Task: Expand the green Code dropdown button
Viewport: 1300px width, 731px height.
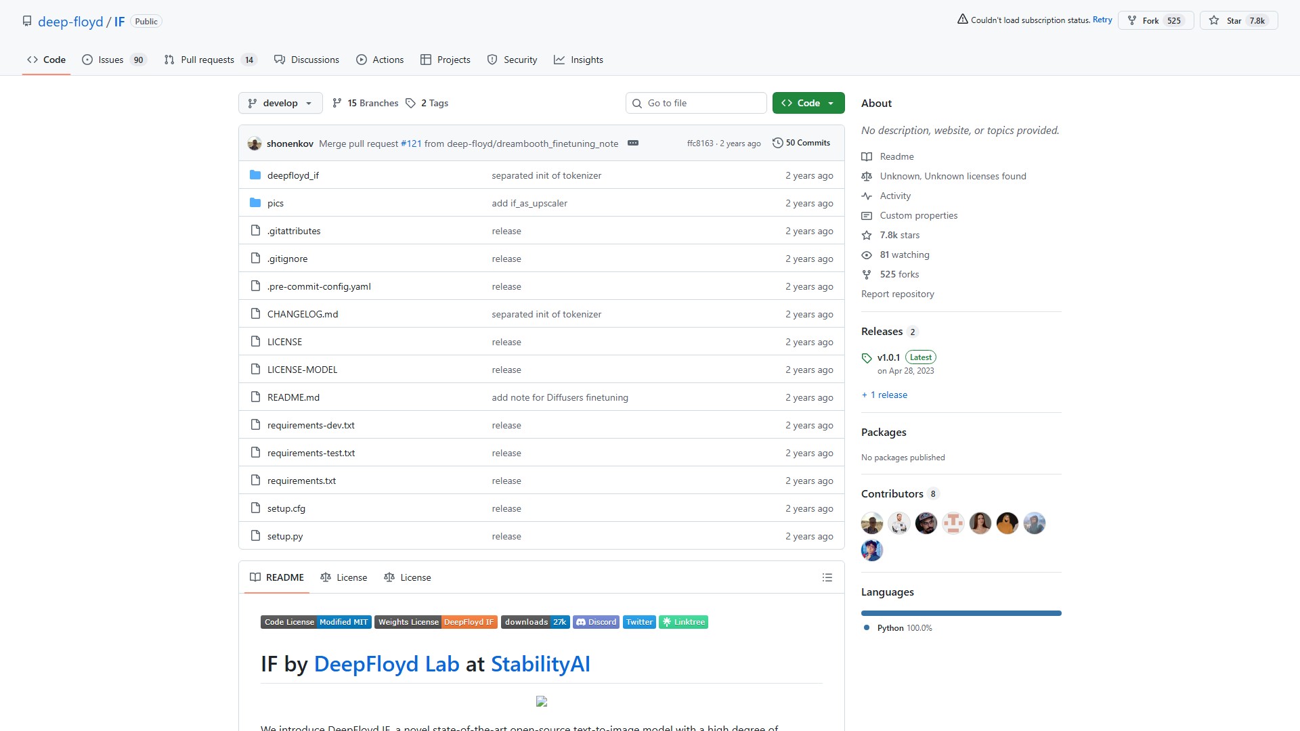Action: pyautogui.click(x=808, y=103)
